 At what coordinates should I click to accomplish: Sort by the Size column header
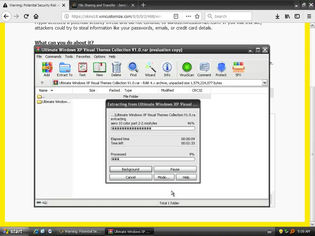click(85, 91)
